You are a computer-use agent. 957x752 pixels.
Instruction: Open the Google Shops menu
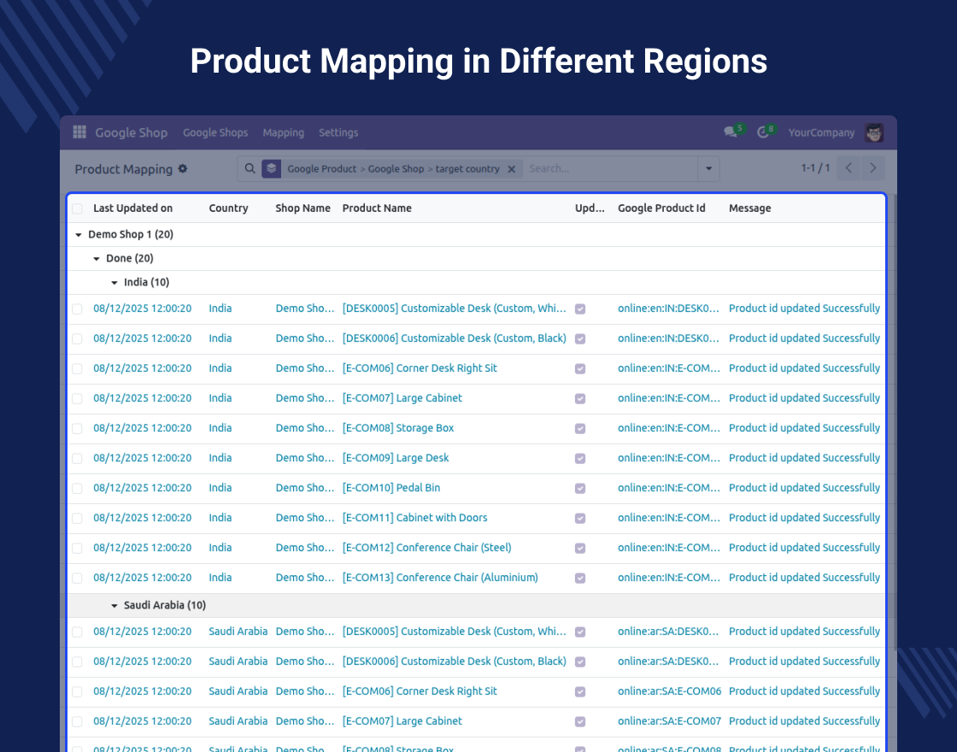[215, 132]
